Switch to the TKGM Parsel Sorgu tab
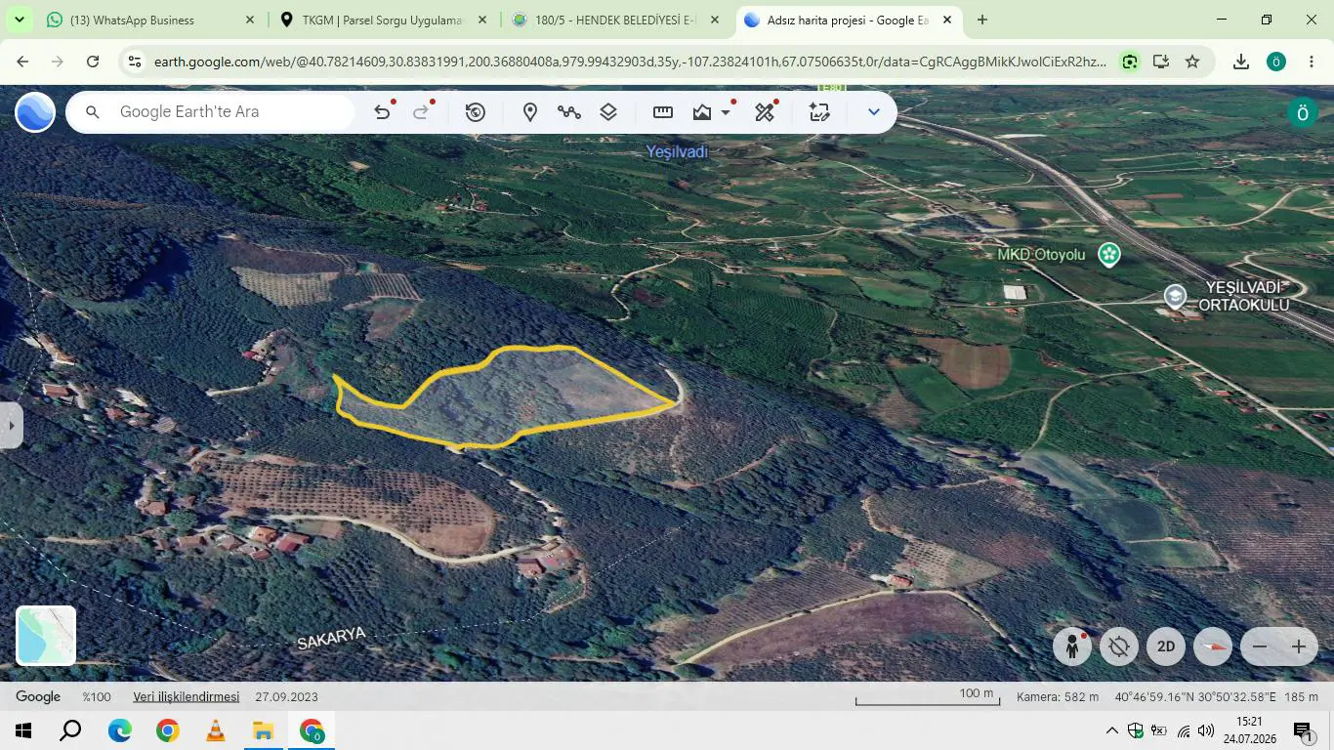Screen dimensions: 1334x750 point(382,20)
